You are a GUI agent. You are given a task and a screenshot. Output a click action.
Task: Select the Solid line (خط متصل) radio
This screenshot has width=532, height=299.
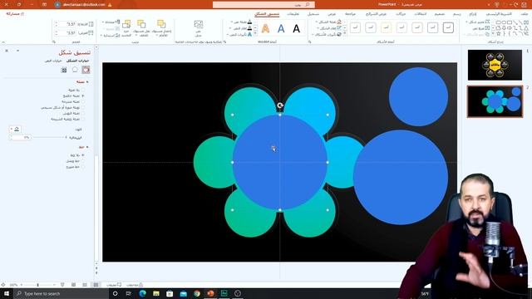(83, 161)
